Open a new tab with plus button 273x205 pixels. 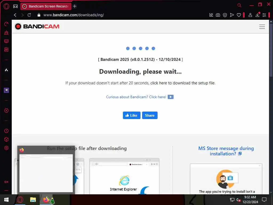pyautogui.click(x=75, y=6)
